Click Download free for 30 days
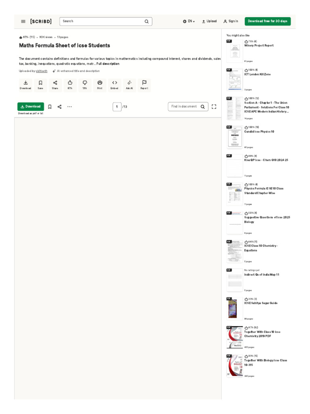 [268, 21]
